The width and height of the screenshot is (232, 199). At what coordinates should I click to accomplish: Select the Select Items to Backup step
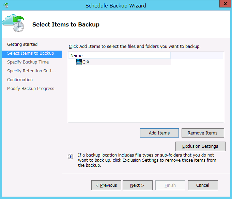point(30,53)
